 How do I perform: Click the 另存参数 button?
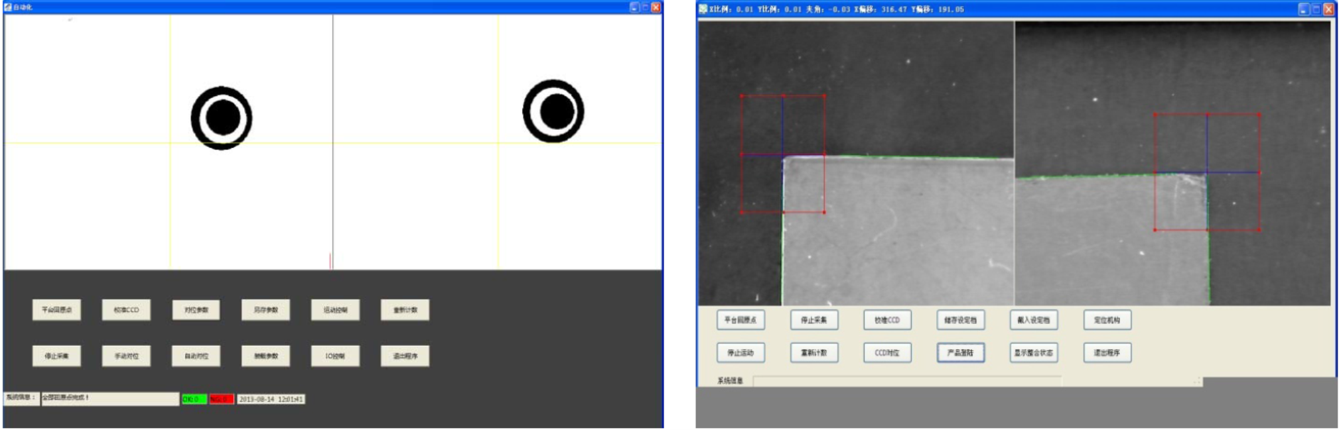coord(265,310)
